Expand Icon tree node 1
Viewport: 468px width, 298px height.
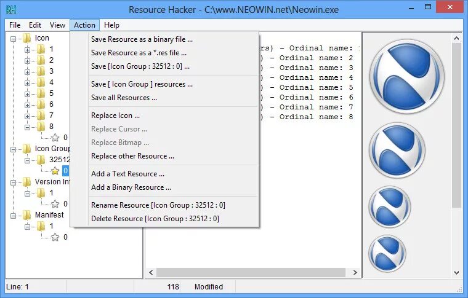[27, 50]
